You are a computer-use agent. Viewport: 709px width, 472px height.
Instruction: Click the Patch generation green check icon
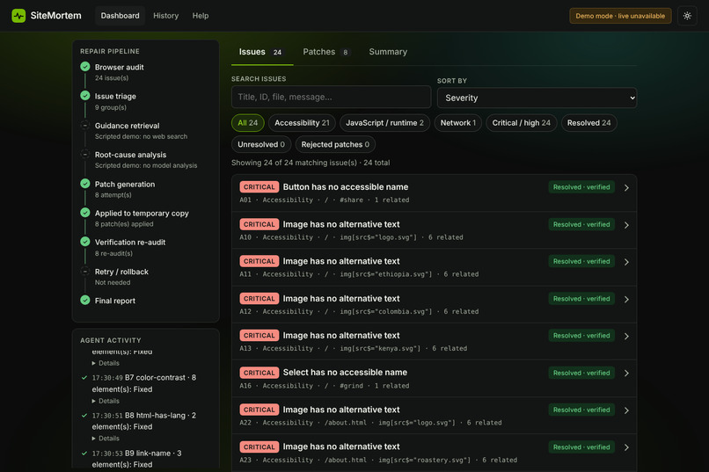pos(85,184)
